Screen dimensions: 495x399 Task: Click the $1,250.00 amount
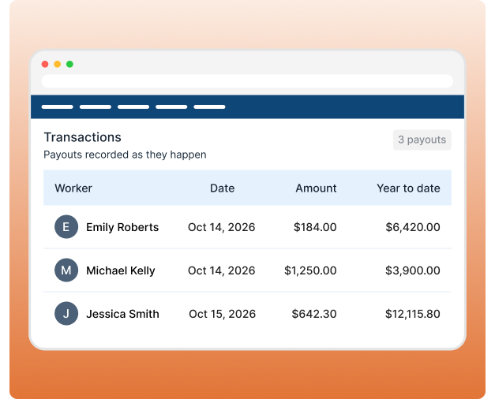pos(310,270)
